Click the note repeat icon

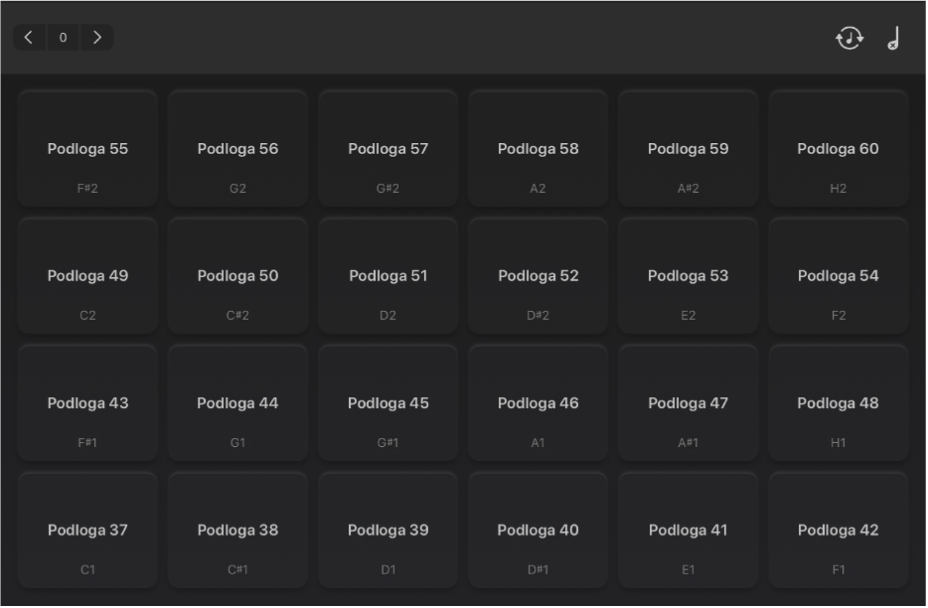click(851, 38)
